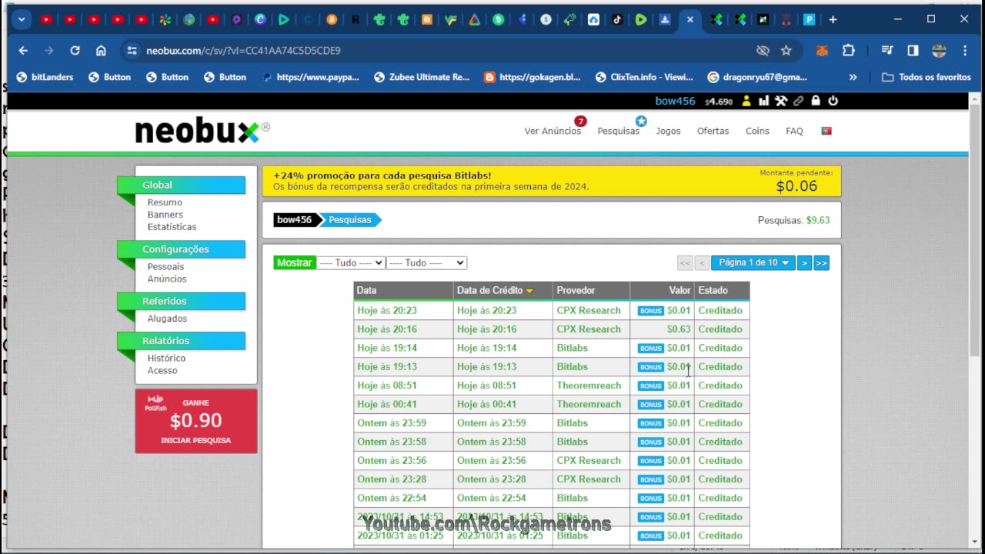This screenshot has width=985, height=554.
Task: Open Ofertas menu item
Action: (713, 131)
